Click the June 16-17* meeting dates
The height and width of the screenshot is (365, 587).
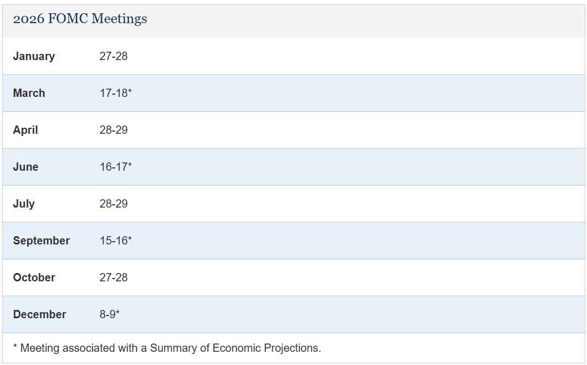coord(116,167)
